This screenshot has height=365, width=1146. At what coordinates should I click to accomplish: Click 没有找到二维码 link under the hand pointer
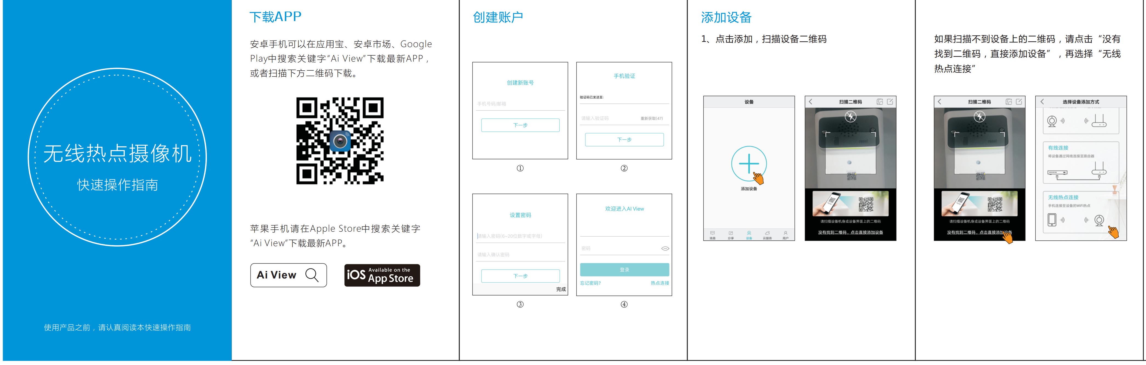[980, 232]
